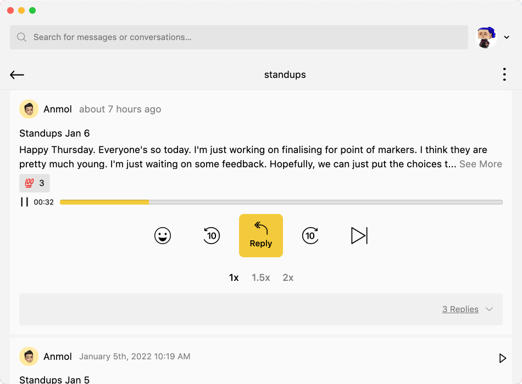522x384 pixels.
Task: Set playback speed to 1x
Action: click(x=234, y=278)
